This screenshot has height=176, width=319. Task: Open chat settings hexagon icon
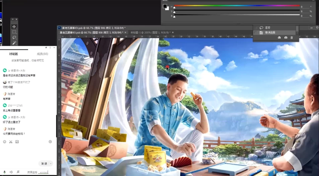click(x=50, y=142)
